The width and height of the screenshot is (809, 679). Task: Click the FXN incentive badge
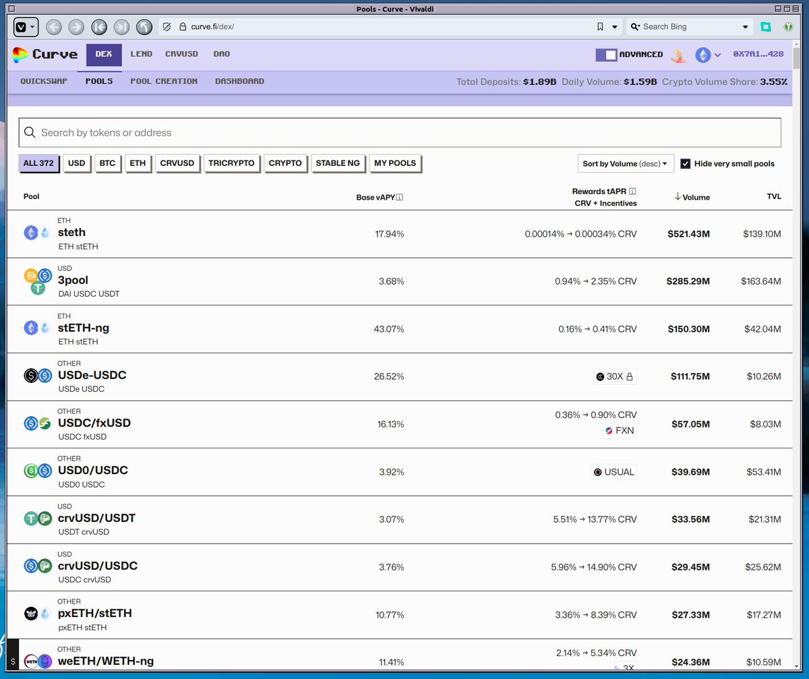(x=619, y=430)
